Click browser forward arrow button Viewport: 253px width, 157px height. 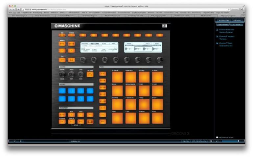click(x=14, y=10)
